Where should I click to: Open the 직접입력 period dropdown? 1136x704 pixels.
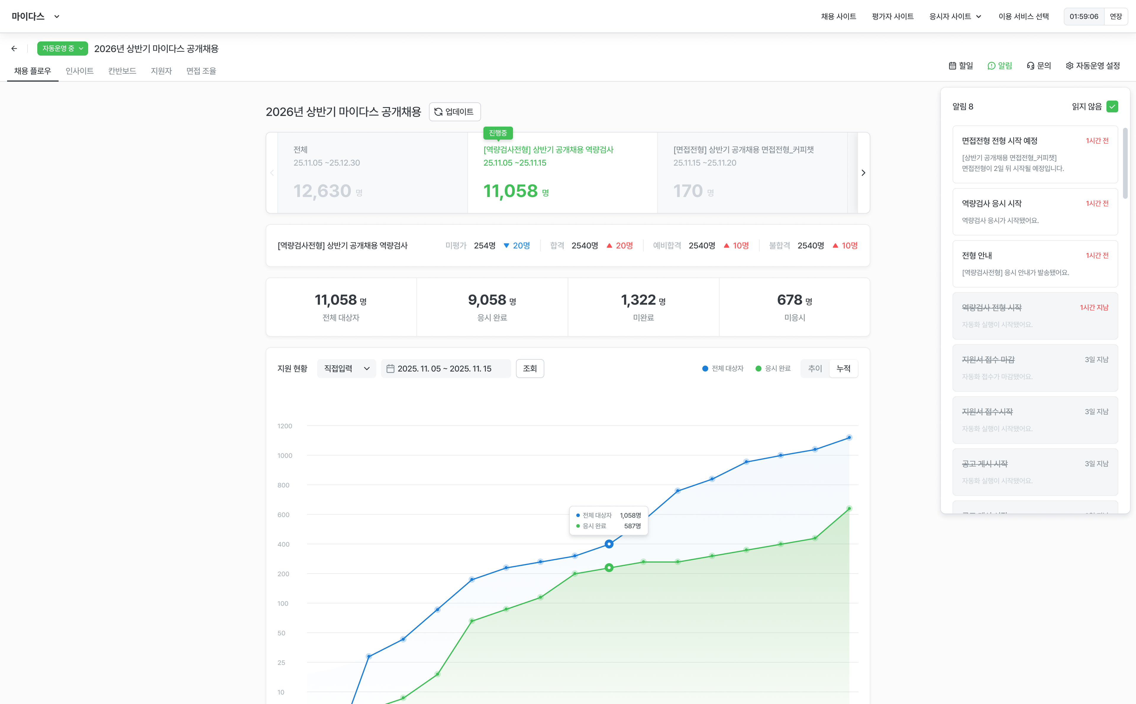click(346, 368)
